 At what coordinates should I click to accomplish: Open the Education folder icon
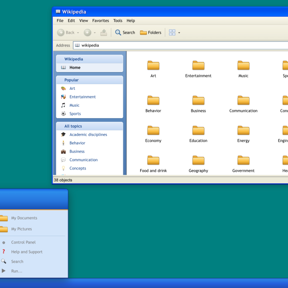[198, 130]
